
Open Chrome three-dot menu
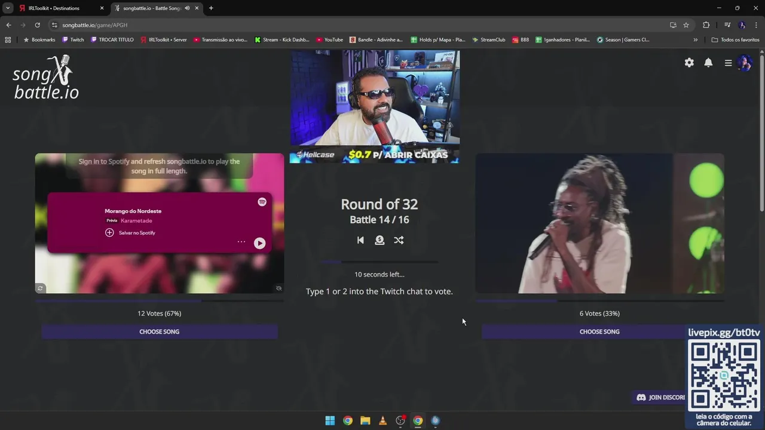[x=757, y=25]
